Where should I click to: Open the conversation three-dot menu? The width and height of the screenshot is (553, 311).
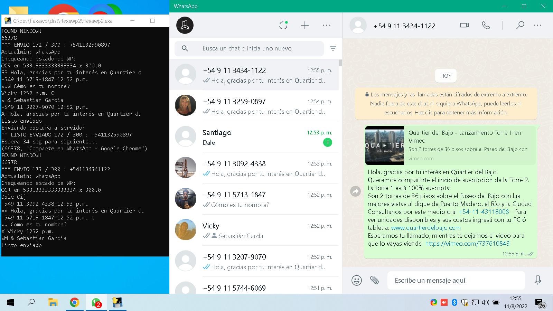(x=537, y=25)
